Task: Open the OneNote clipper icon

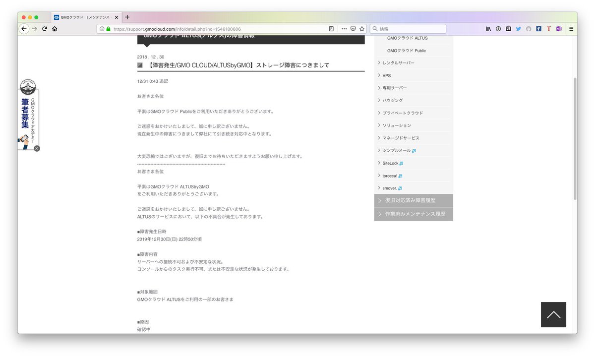Action: point(559,29)
